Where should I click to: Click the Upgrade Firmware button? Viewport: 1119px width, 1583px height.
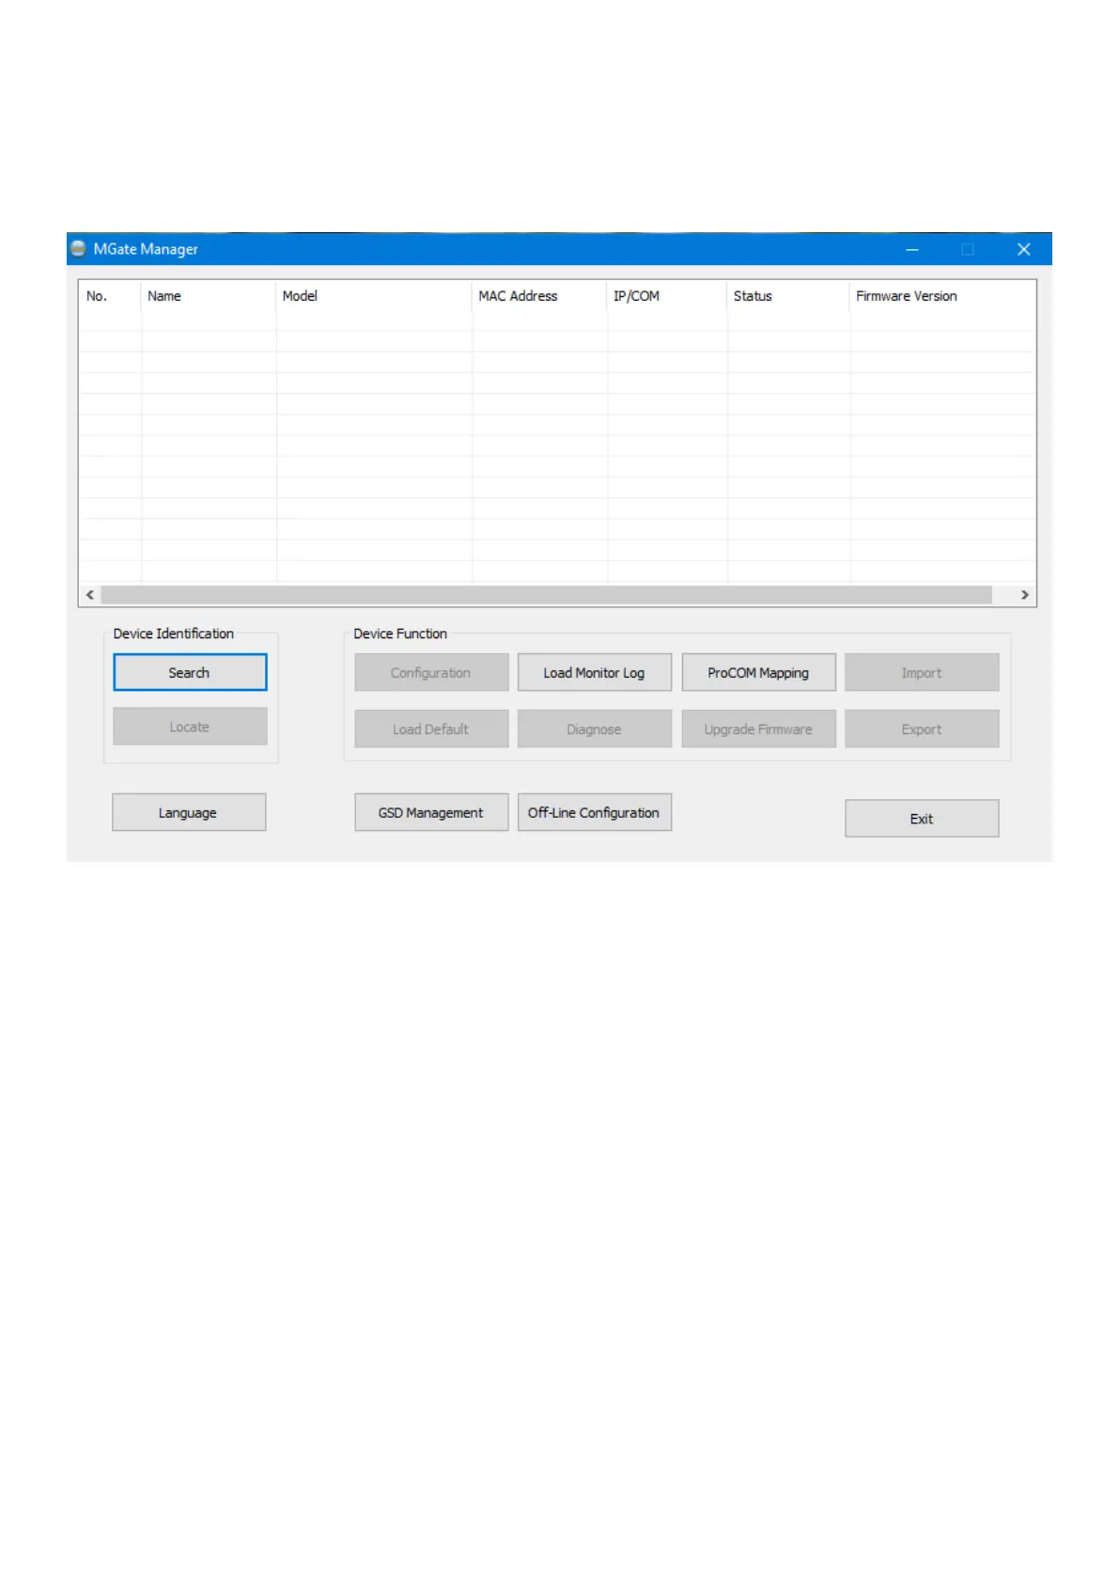pos(757,729)
